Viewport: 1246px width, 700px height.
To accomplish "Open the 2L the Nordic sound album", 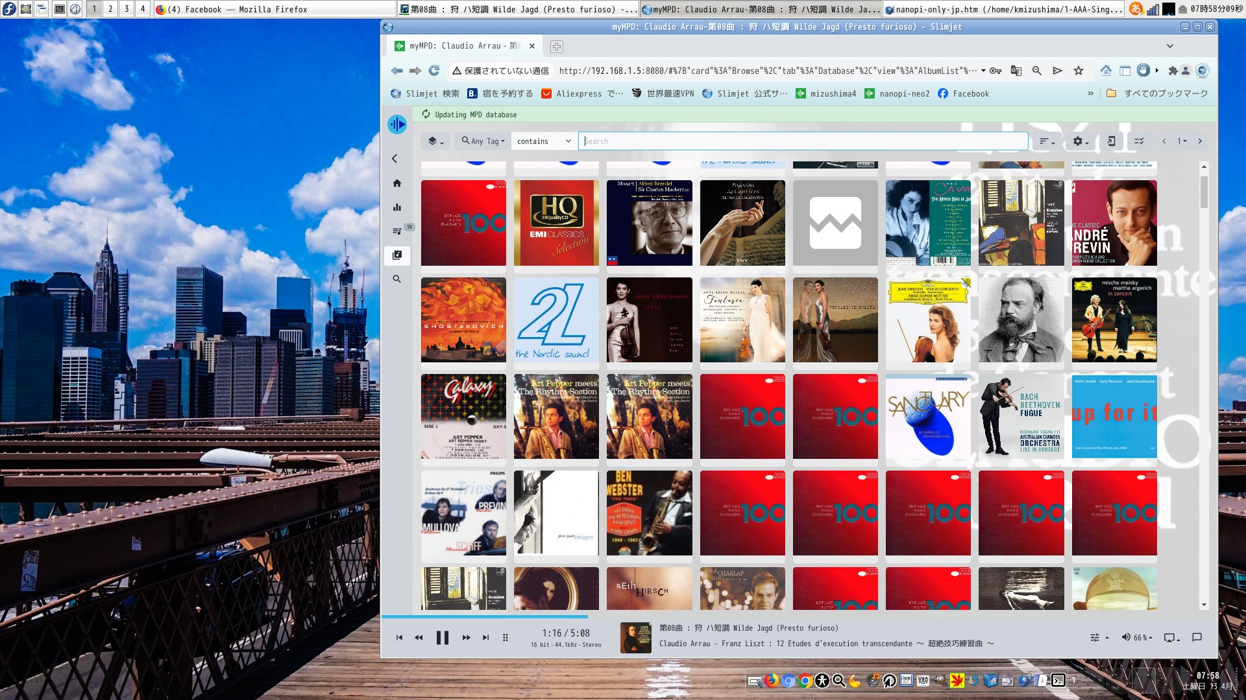I will (x=556, y=320).
